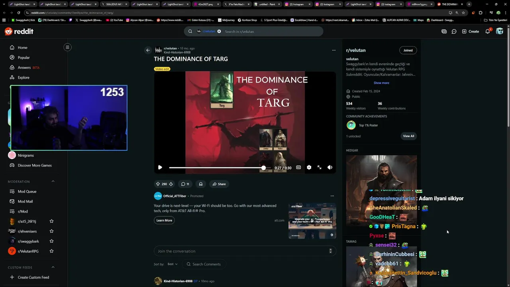Viewport: 510px width, 287px height.
Task: Mute the video volume
Action: pyautogui.click(x=330, y=167)
